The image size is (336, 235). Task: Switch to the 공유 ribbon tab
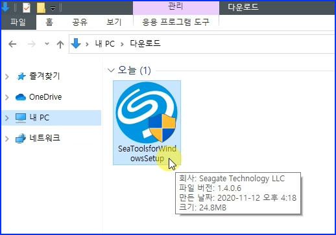point(80,22)
